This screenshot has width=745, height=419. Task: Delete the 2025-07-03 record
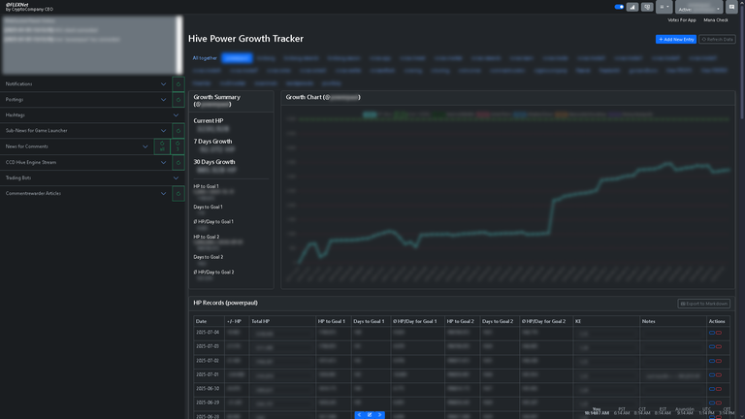point(719,347)
